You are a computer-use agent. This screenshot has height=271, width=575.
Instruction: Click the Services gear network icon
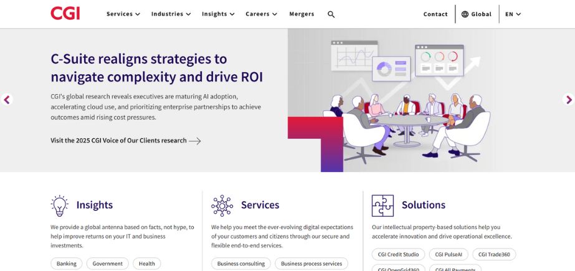coord(222,205)
